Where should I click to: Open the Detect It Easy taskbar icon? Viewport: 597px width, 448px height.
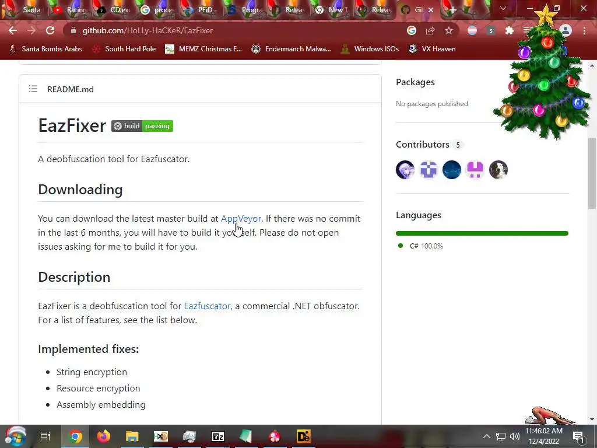303,436
